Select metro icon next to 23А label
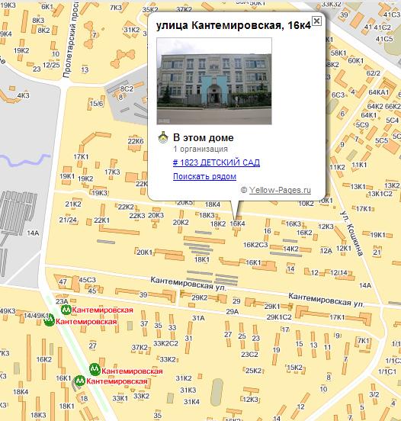The height and width of the screenshot is (421, 401). [66, 310]
